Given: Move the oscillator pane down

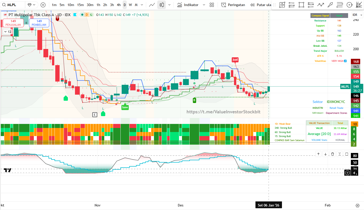Looking at the screenshot, I should click(x=326, y=154).
